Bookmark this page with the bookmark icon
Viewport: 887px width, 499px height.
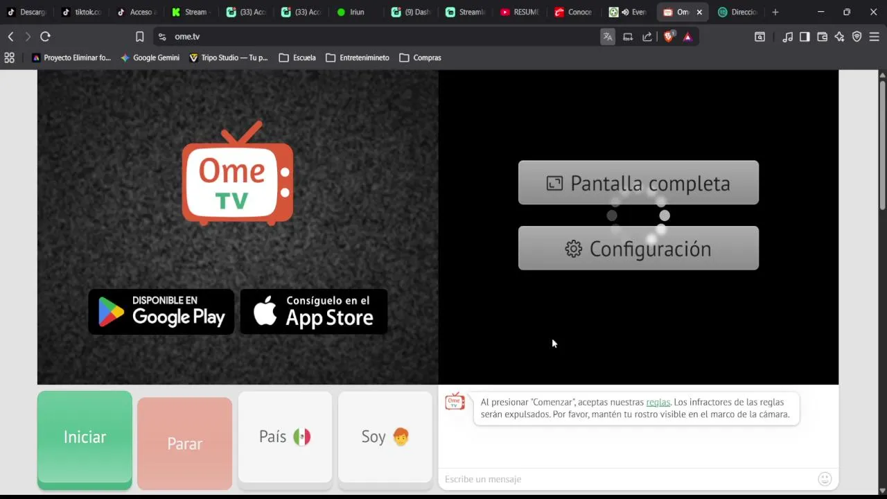140,37
